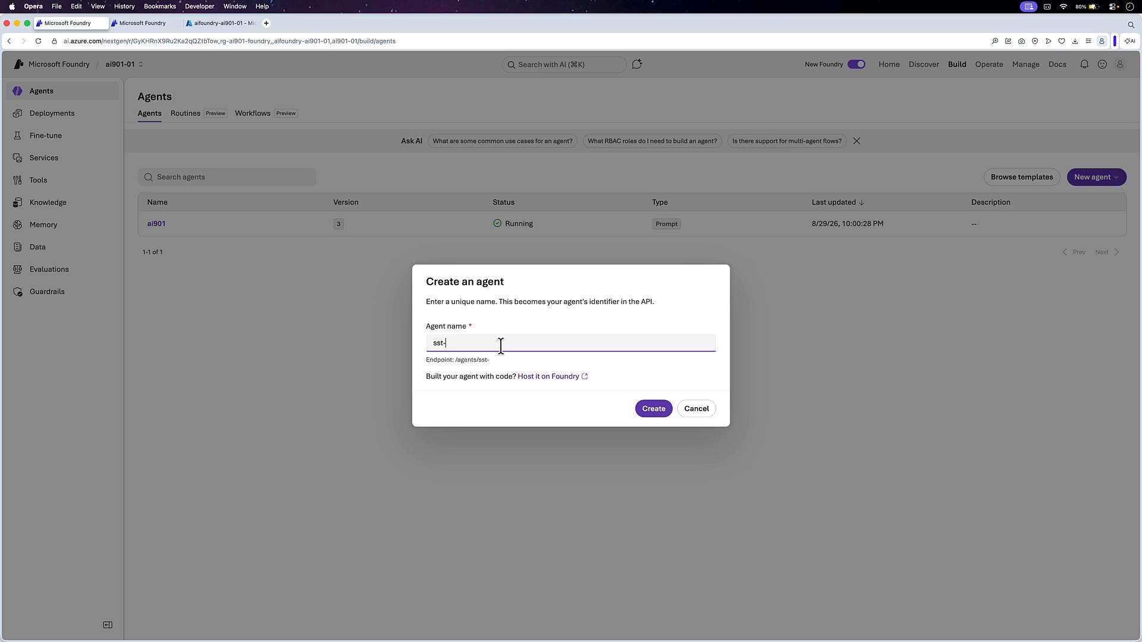The height and width of the screenshot is (642, 1142).
Task: Open Evaluations in the sidebar
Action: coord(62,269)
